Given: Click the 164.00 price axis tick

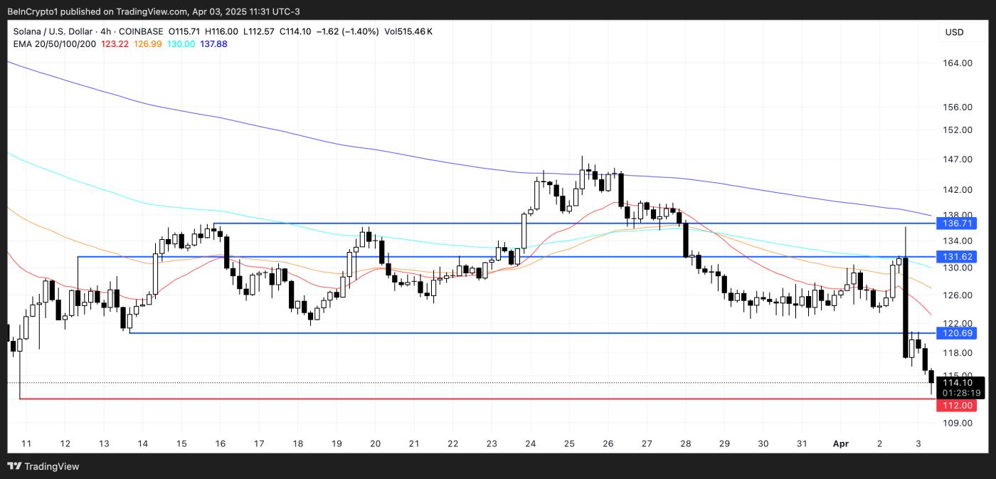Looking at the screenshot, I should click(x=958, y=63).
